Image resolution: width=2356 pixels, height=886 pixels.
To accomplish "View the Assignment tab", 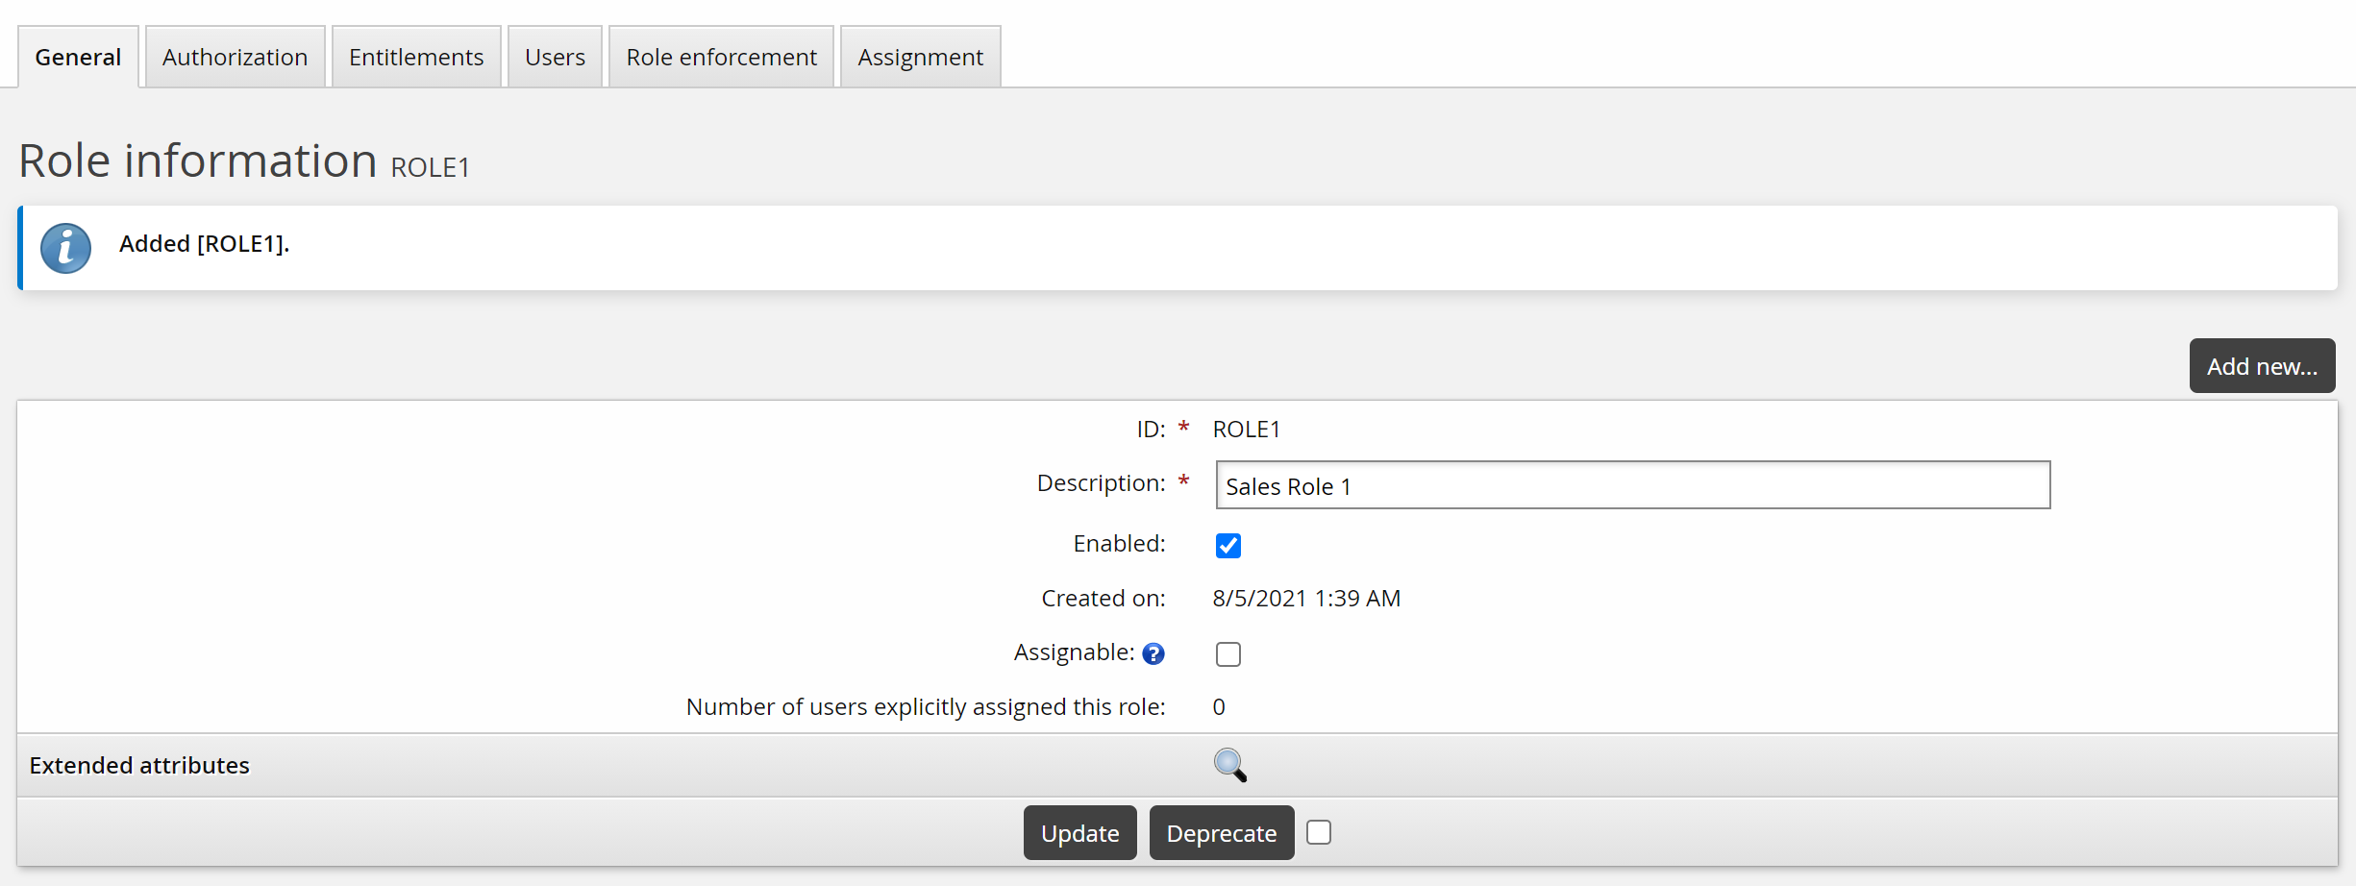I will tap(920, 58).
